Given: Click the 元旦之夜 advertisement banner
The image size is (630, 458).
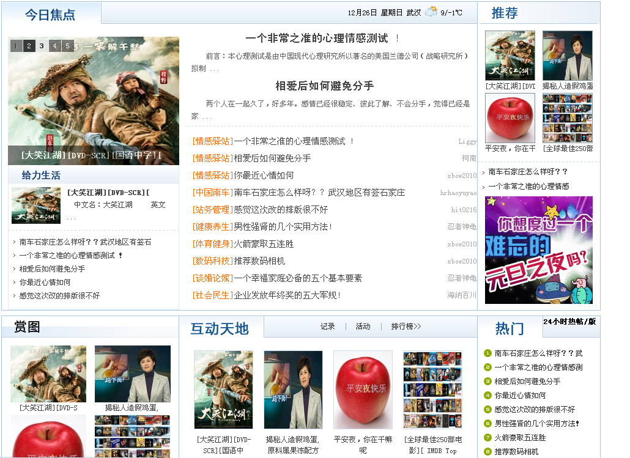Looking at the screenshot, I should point(539,250).
